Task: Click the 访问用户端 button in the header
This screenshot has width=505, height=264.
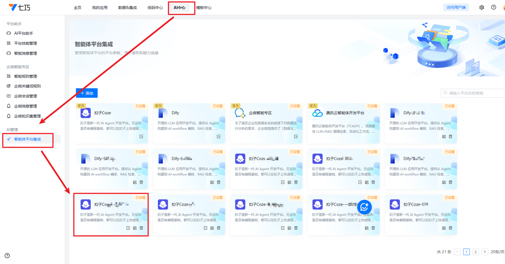Action: click(456, 7)
